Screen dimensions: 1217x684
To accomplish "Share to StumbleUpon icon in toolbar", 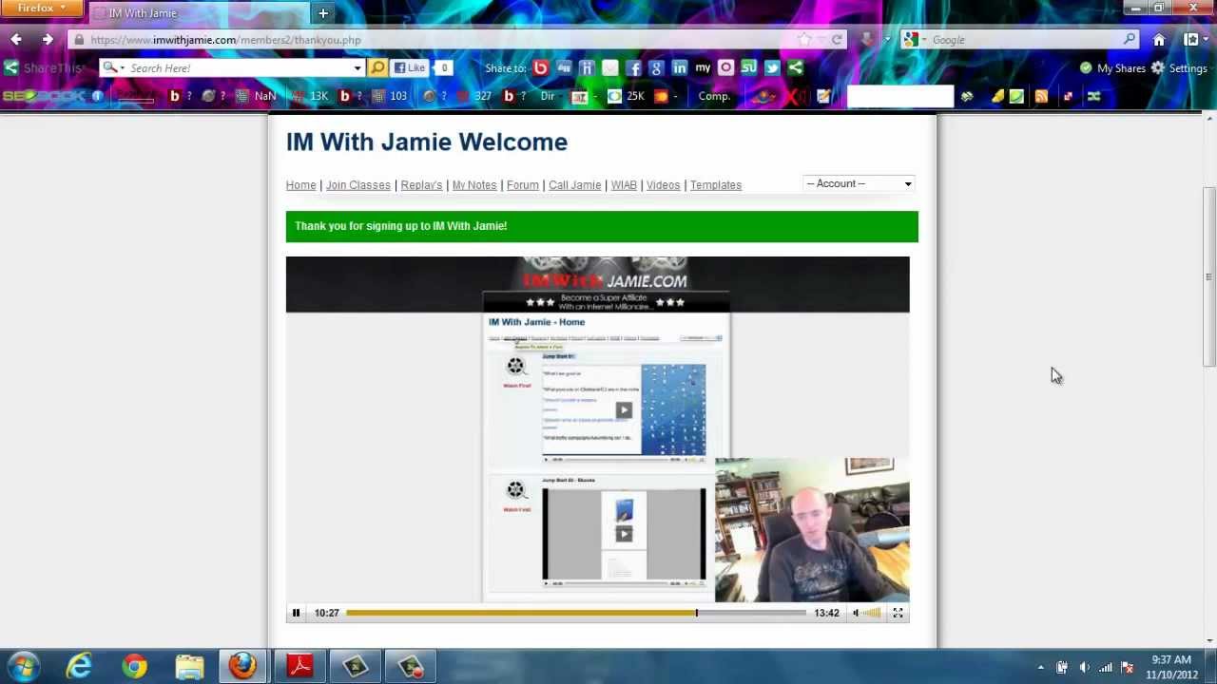I will [x=748, y=68].
